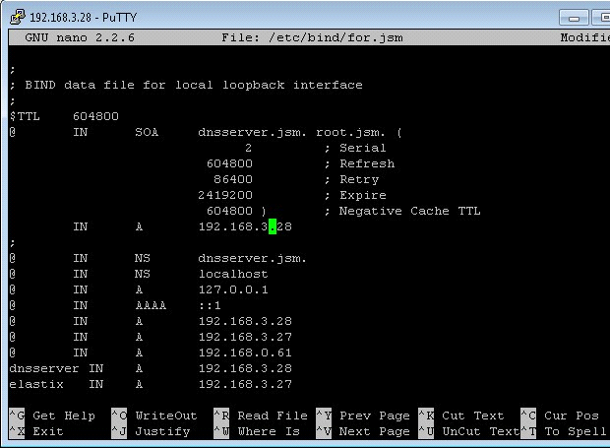The width and height of the screenshot is (610, 448).
Task: Click the ^J Justify shortcut
Action: [x=151, y=431]
